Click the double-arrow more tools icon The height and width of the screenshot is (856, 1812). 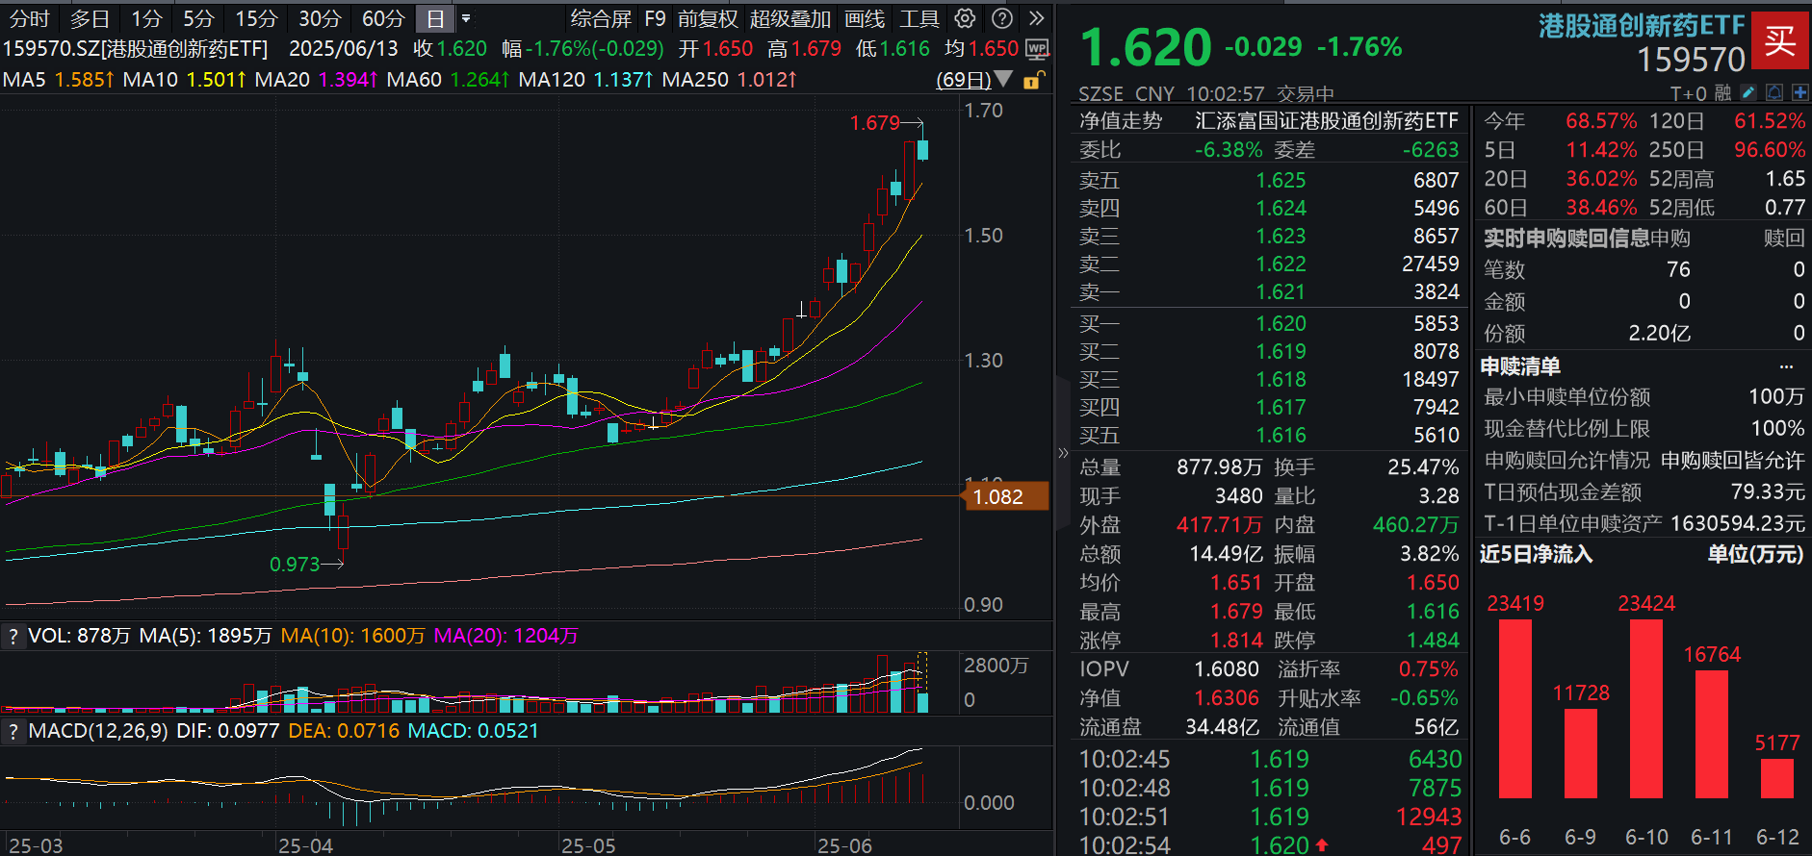point(1036,18)
